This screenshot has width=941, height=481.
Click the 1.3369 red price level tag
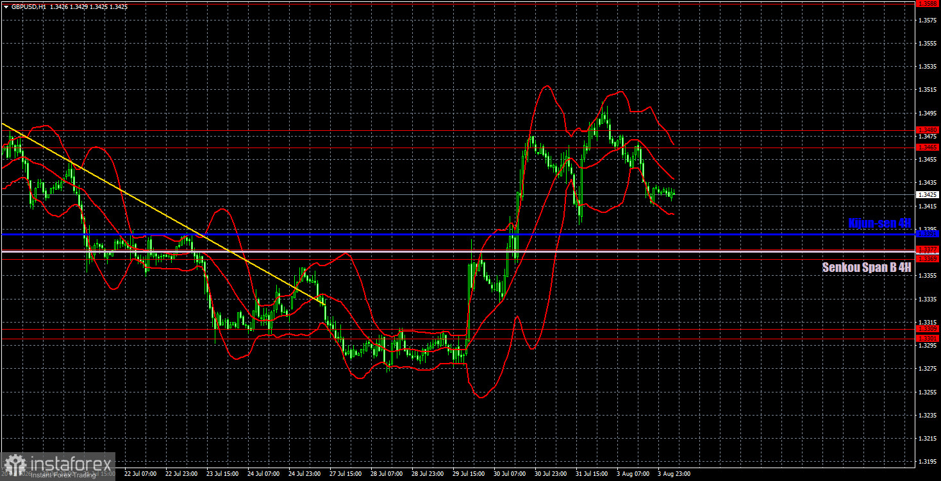pyautogui.click(x=928, y=259)
